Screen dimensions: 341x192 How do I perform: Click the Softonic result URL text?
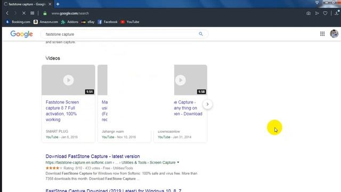[x=110, y=163]
